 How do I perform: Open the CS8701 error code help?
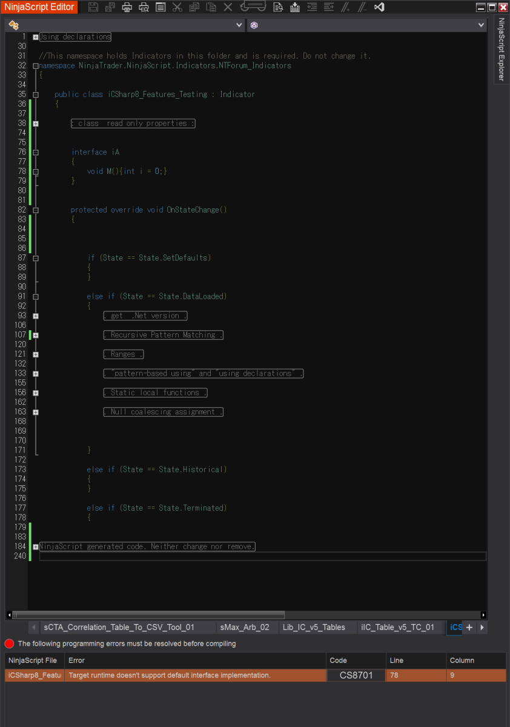tap(356, 675)
